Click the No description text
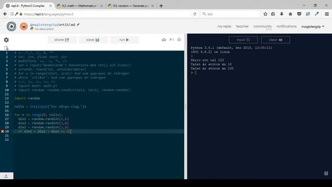Viewport: 332px width, 187px height. pyautogui.click(x=44, y=29)
